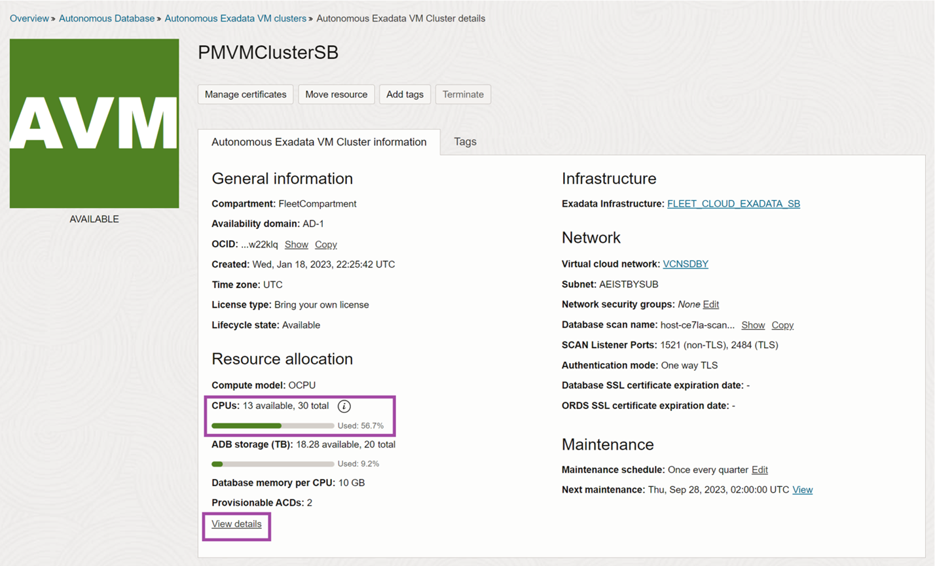The image size is (935, 566).
Task: Copy the Database scan name
Action: (x=782, y=325)
